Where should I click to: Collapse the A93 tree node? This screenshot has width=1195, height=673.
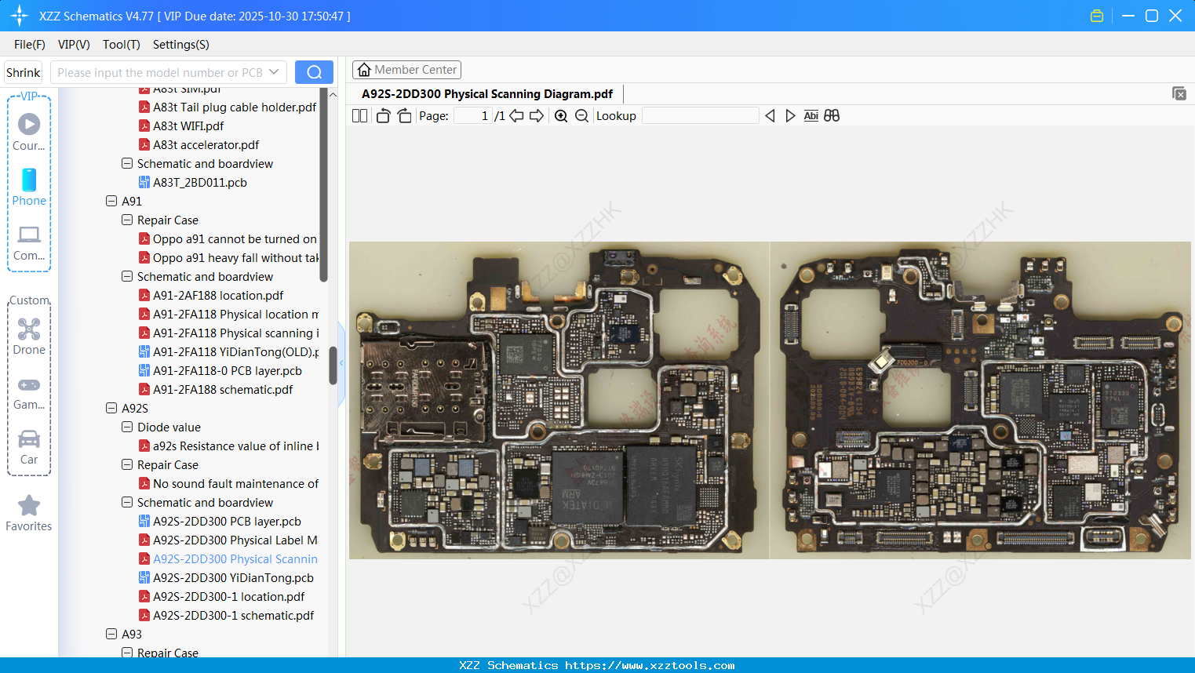[111, 634]
